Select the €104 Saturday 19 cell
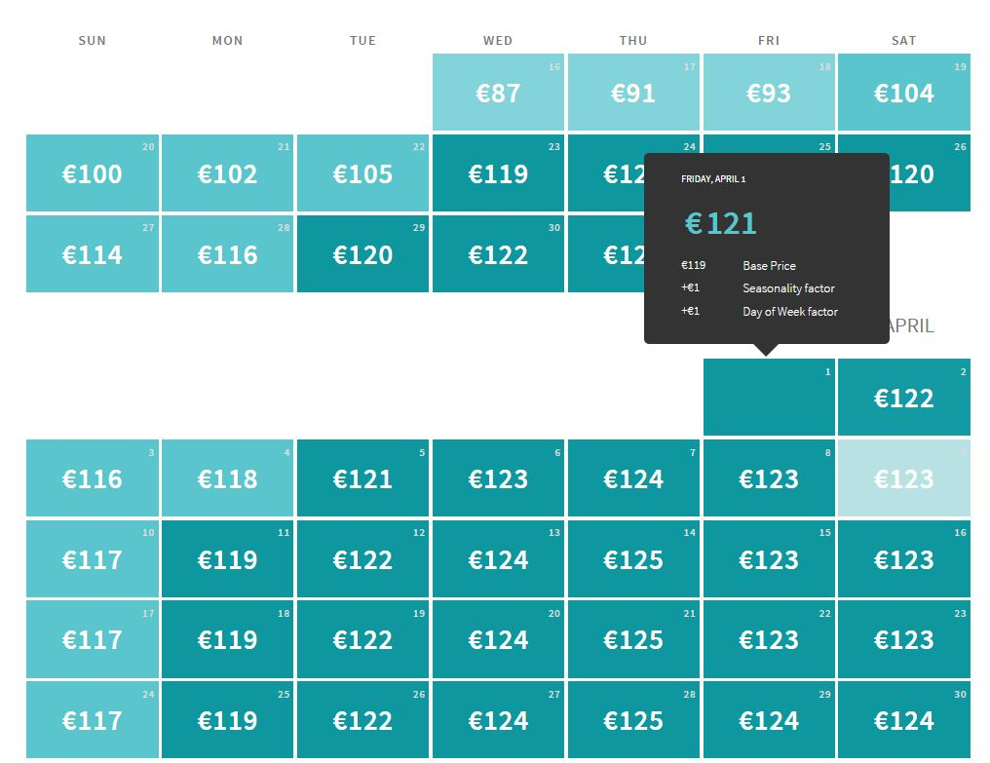 [904, 93]
